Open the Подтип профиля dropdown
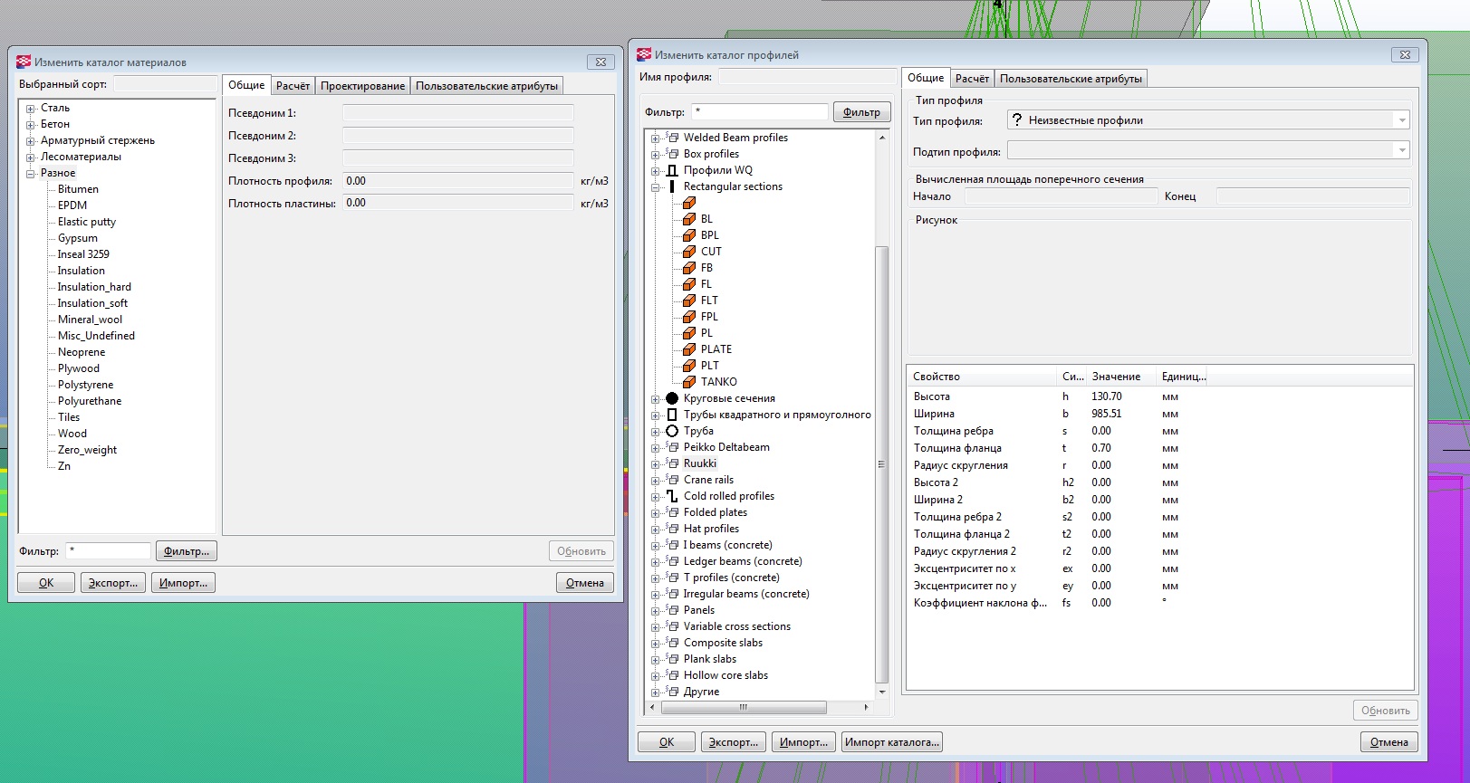The image size is (1470, 783). coord(1401,151)
